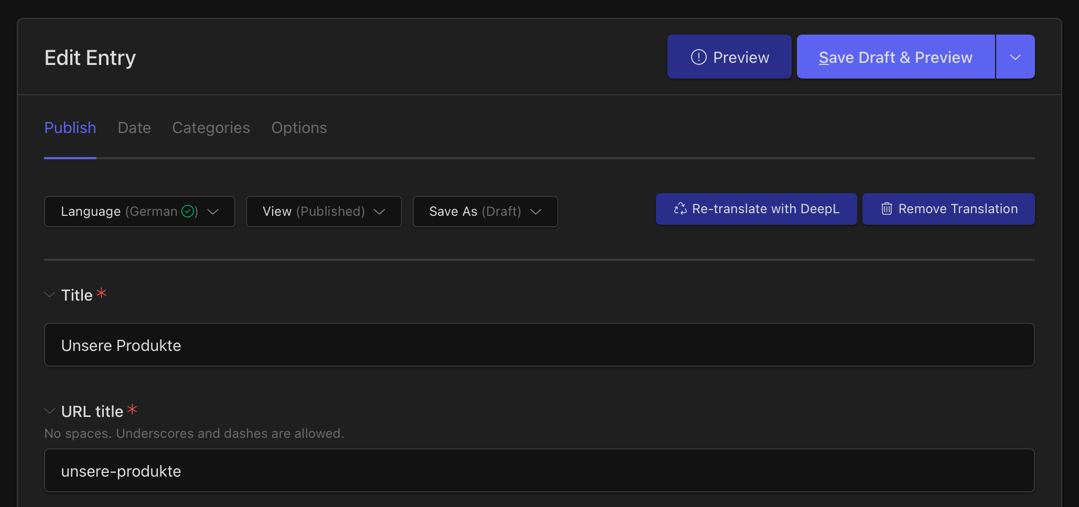
Task: Click the 'No spaces. Underscores and dashes' hint
Action: point(194,433)
